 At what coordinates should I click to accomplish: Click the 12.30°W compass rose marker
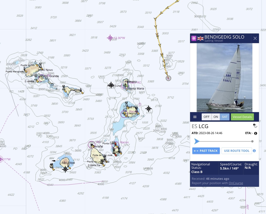pyautogui.click(x=110, y=38)
